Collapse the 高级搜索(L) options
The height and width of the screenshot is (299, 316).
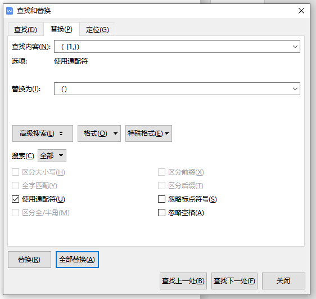pos(43,133)
